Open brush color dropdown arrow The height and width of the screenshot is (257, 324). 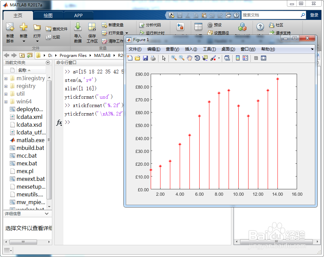tap(219, 58)
